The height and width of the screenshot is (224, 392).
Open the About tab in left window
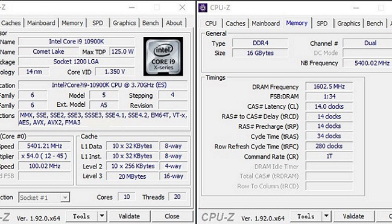click(174, 23)
